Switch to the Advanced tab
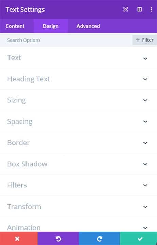 [x=88, y=26]
